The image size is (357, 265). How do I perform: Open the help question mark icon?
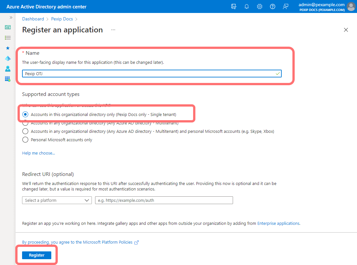273,6
